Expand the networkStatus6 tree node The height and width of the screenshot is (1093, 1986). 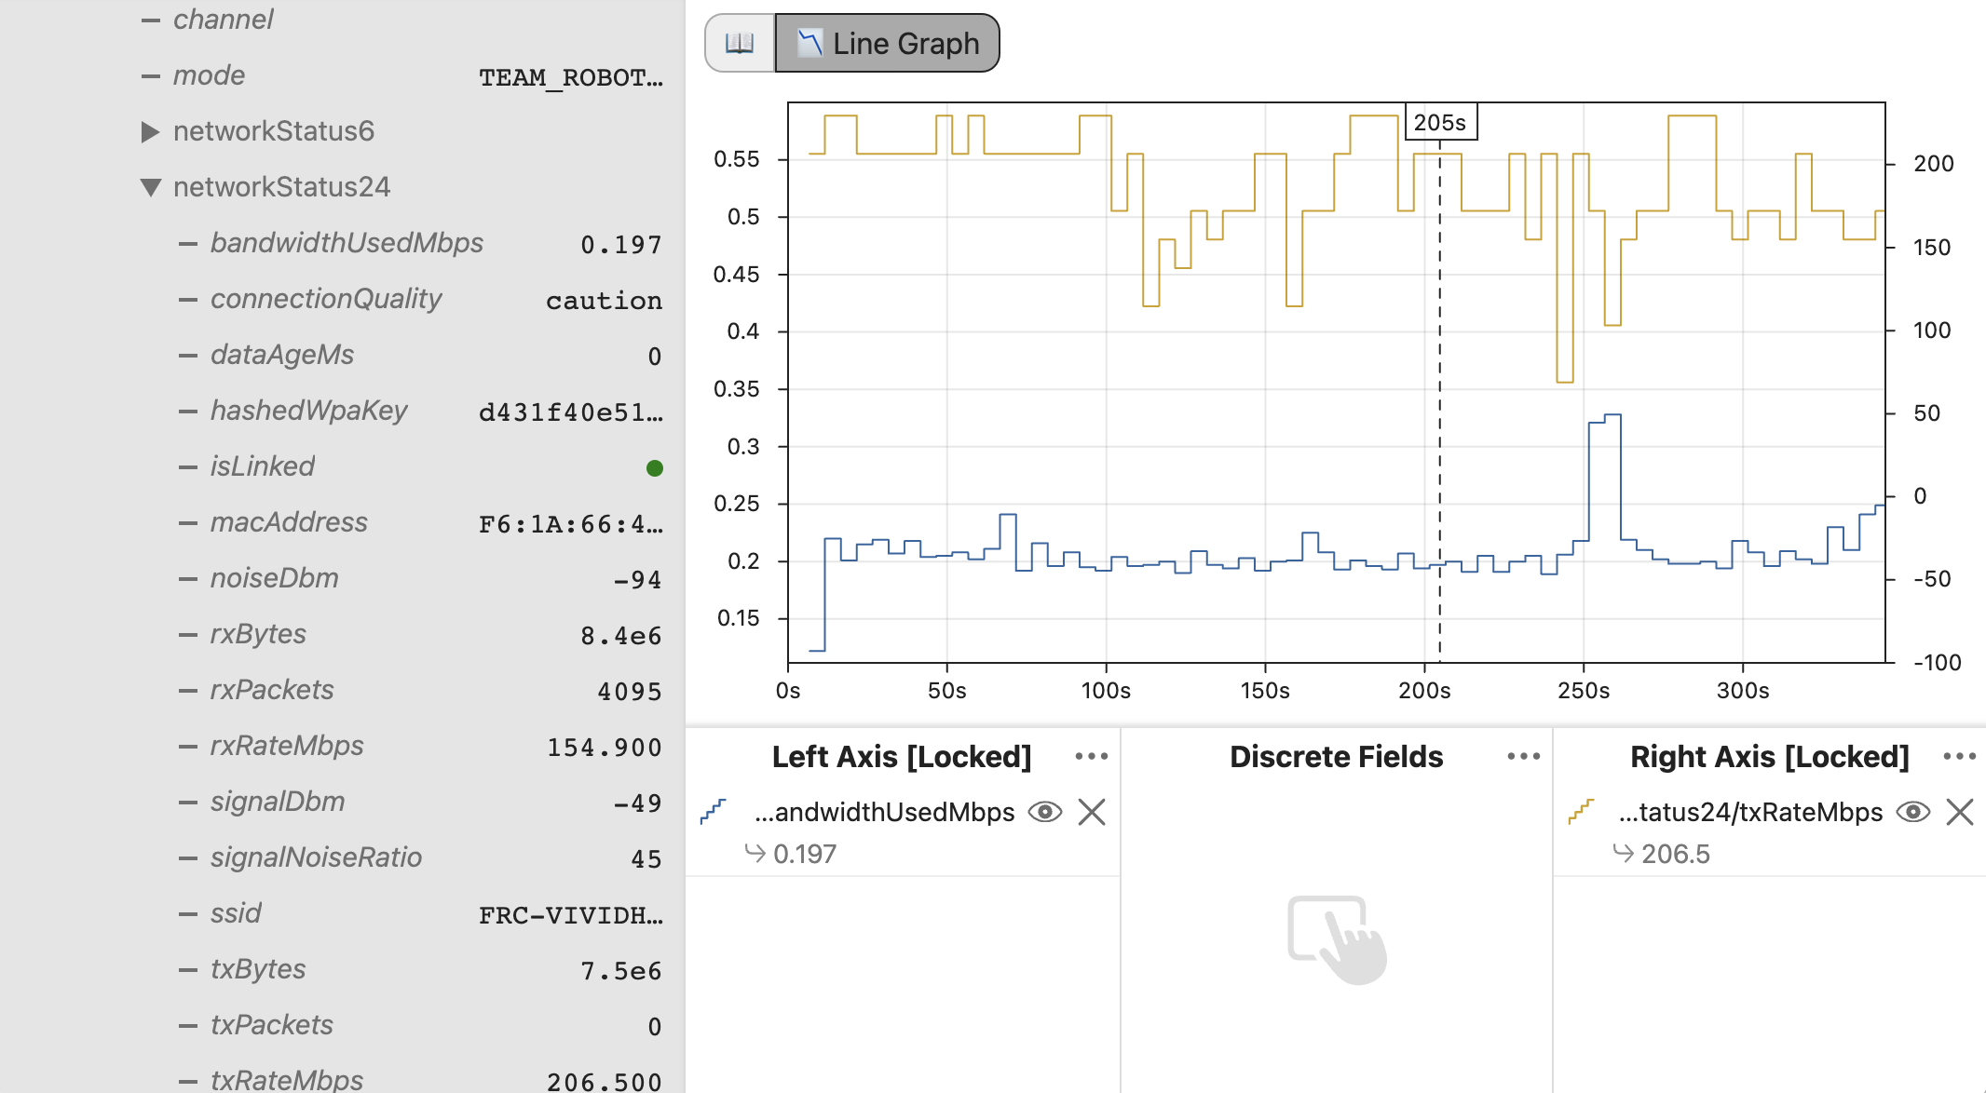pyautogui.click(x=150, y=131)
